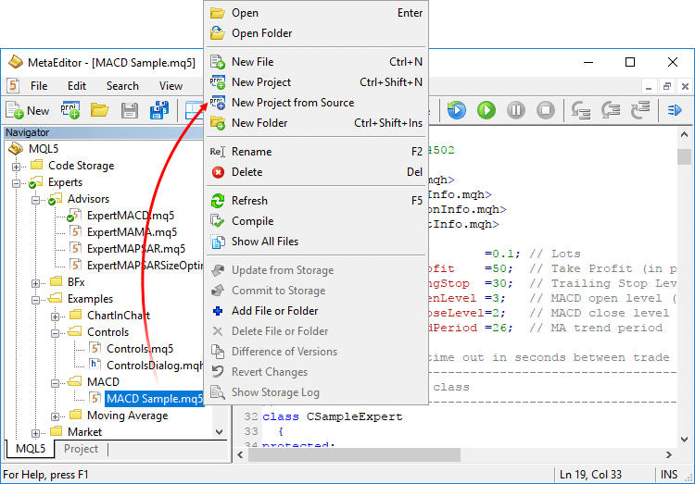Choose Add File or Folder entry
Viewport: 695px width, 484px height.
(x=274, y=311)
